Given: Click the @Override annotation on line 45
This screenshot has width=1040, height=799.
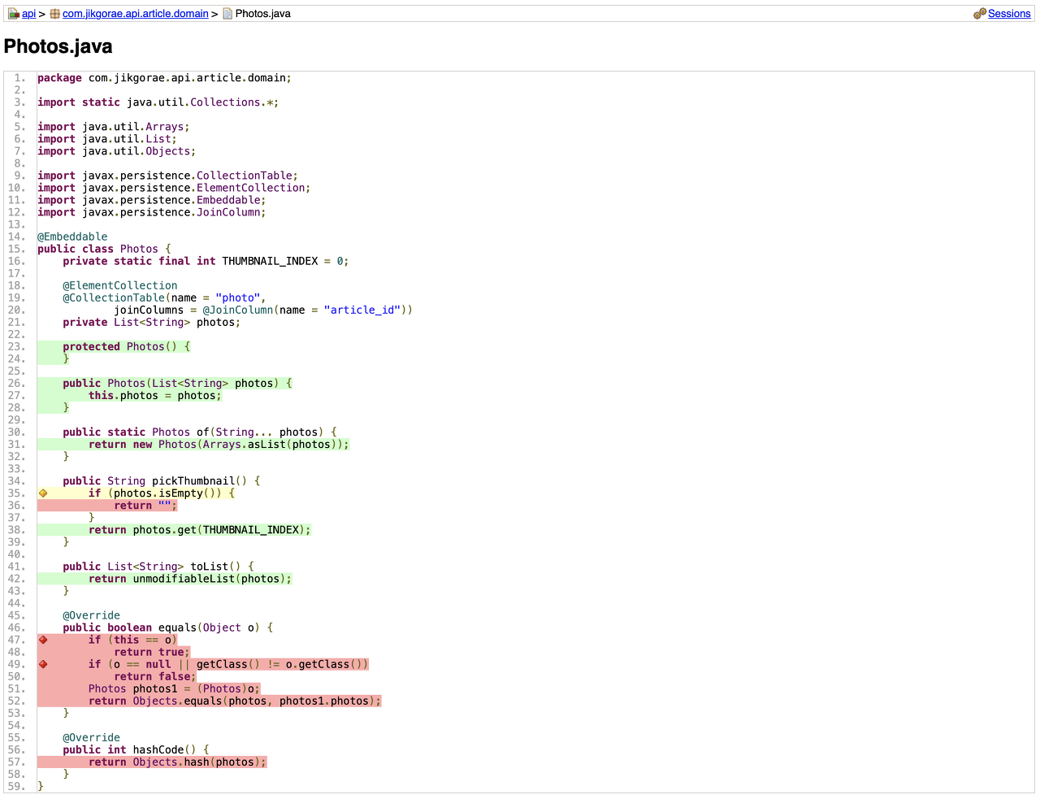Looking at the screenshot, I should 91,615.
